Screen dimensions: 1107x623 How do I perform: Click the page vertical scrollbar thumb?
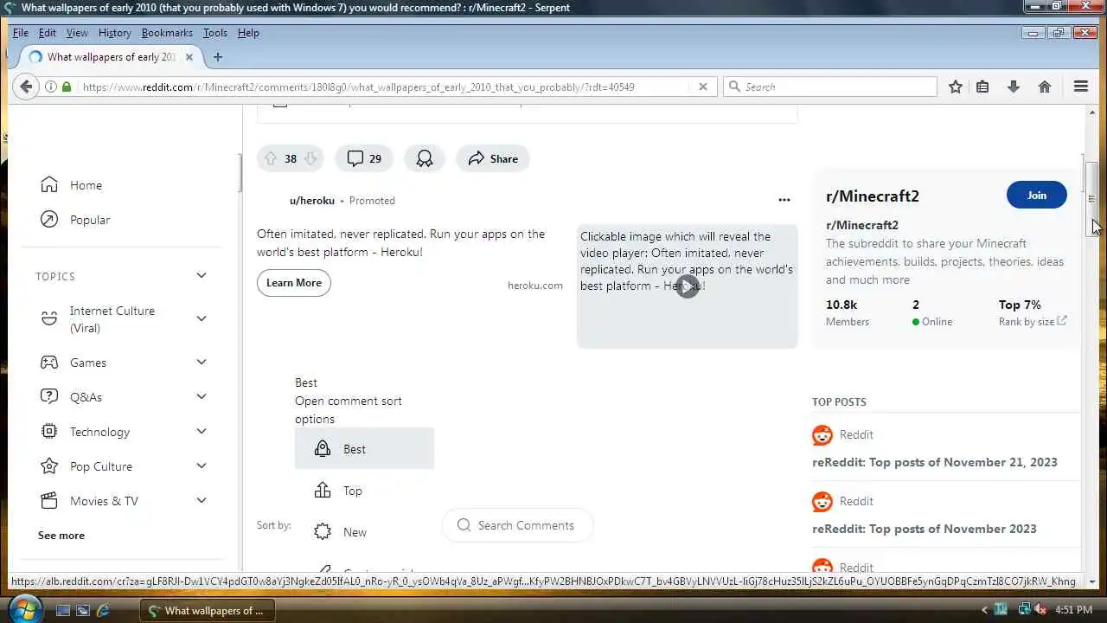[1091, 197]
